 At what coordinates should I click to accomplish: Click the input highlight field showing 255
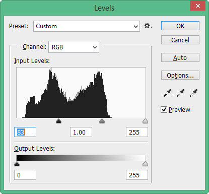(137, 132)
